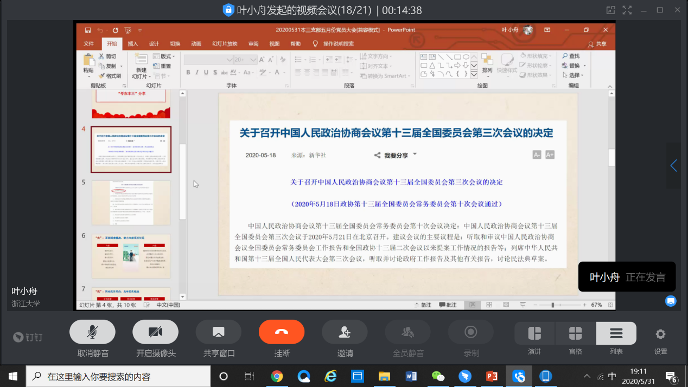Select slide 6 thumbnail in panel
This screenshot has width=688, height=387.
pyautogui.click(x=131, y=256)
